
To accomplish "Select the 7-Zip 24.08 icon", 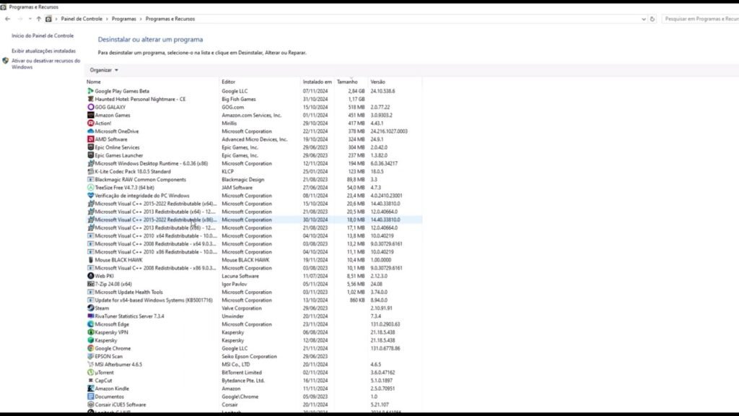I will [x=90, y=284].
